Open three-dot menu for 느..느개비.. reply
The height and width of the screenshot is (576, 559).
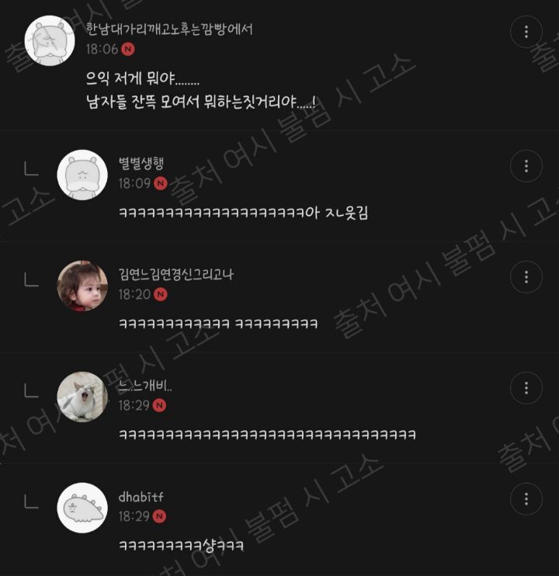526,388
